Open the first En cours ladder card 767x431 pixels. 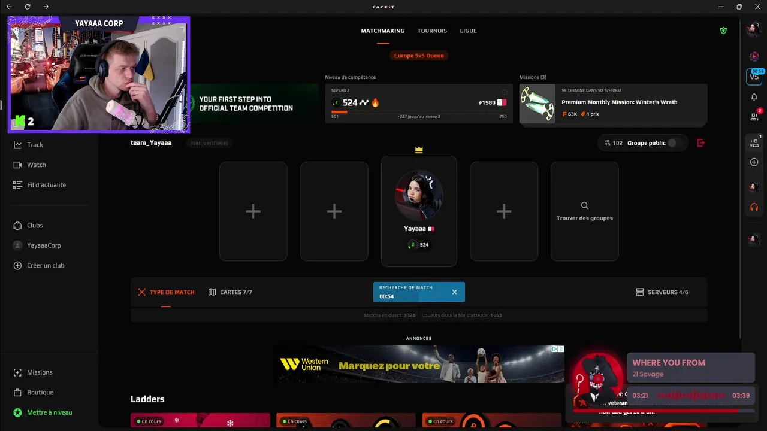pos(200,421)
